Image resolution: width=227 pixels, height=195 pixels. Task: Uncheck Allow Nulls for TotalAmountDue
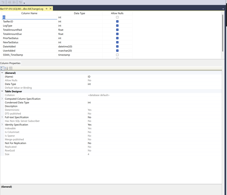[x=117, y=34]
